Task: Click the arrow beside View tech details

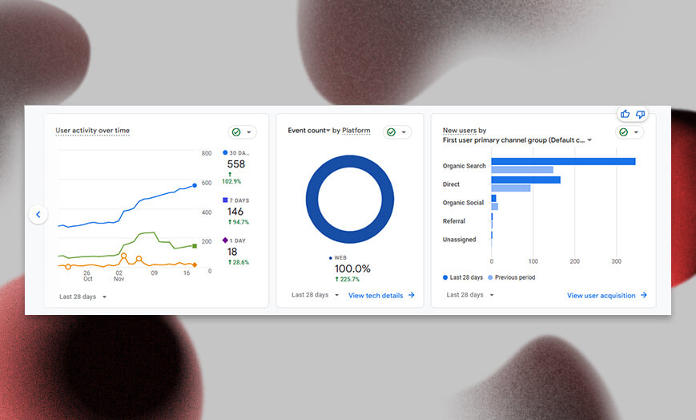Action: (x=412, y=295)
